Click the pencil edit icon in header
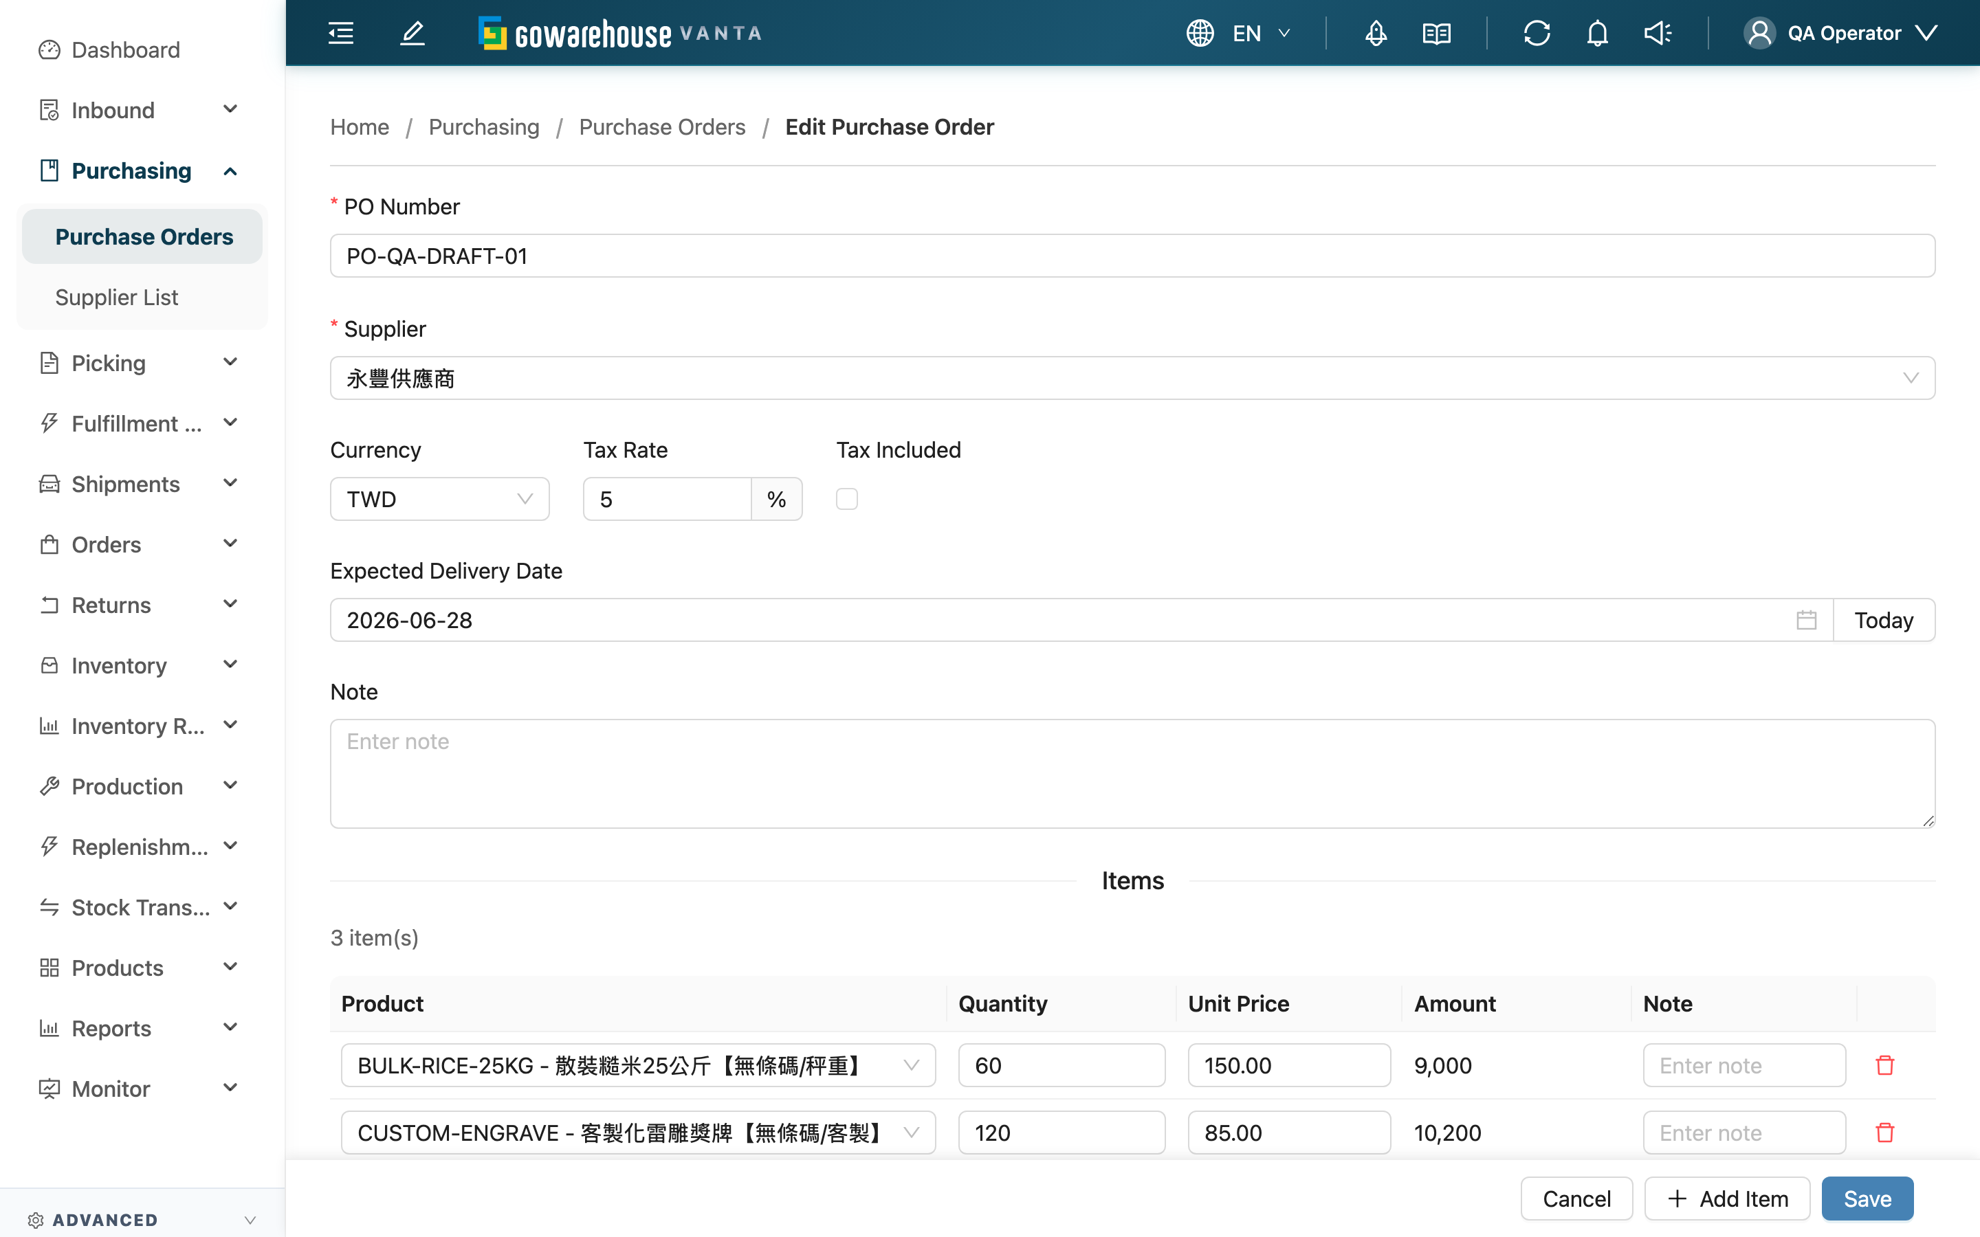 (412, 33)
